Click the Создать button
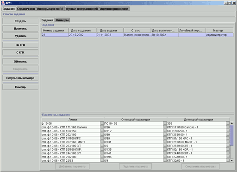The width and height of the screenshot is (237, 172). [20, 21]
